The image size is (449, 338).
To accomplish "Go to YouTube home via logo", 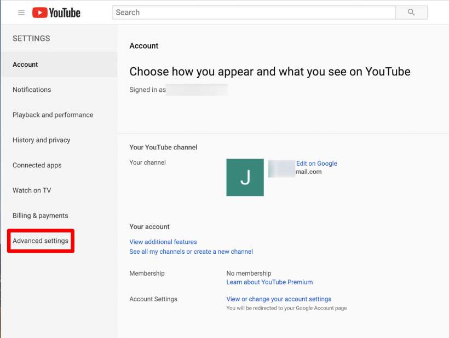I will (56, 13).
